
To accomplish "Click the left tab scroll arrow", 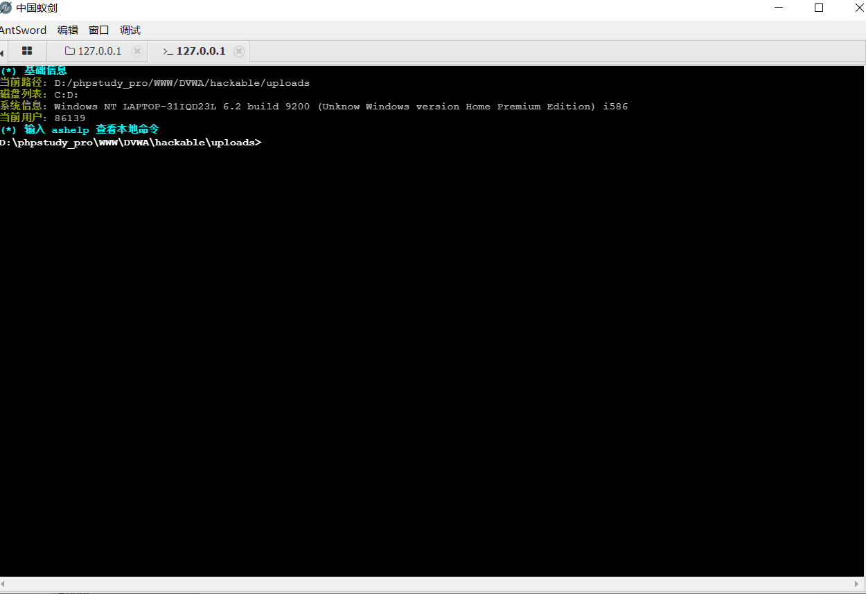I will tap(3, 52).
